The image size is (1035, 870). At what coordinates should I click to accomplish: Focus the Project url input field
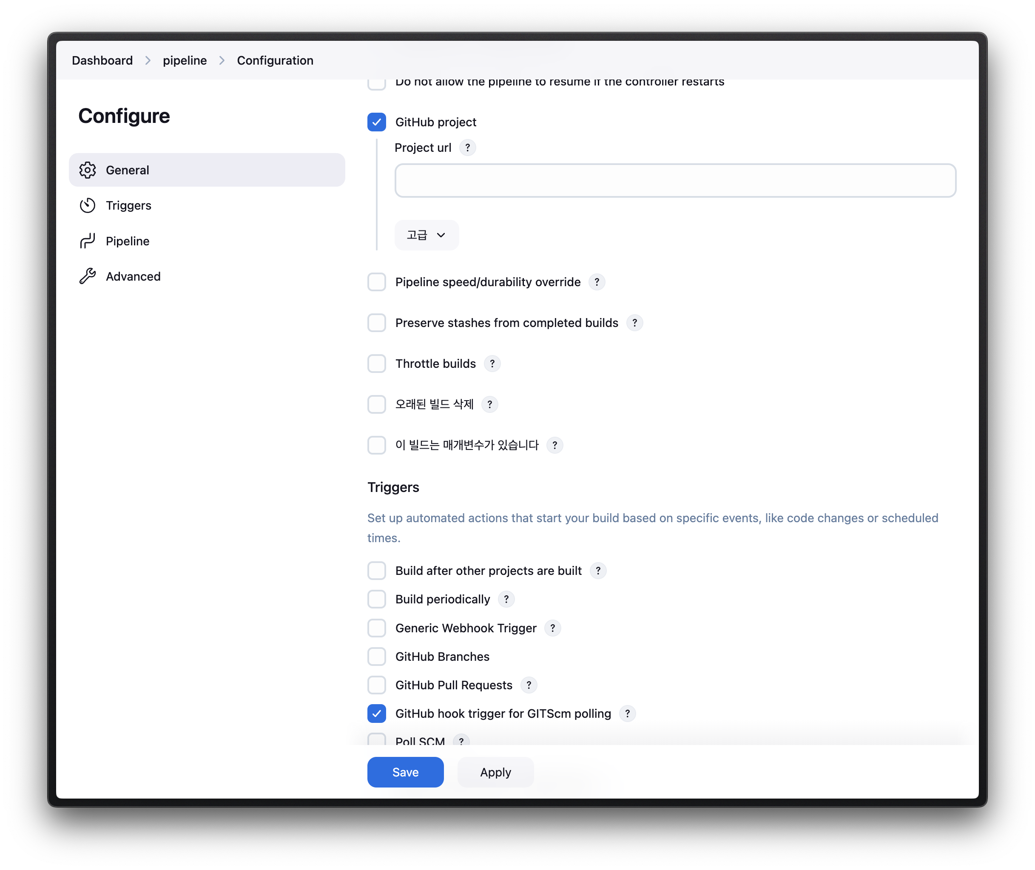click(x=676, y=181)
